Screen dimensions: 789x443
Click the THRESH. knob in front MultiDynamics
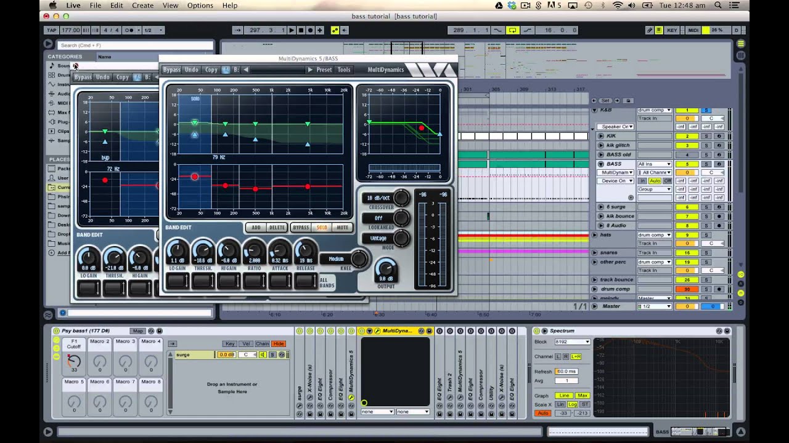click(x=203, y=250)
